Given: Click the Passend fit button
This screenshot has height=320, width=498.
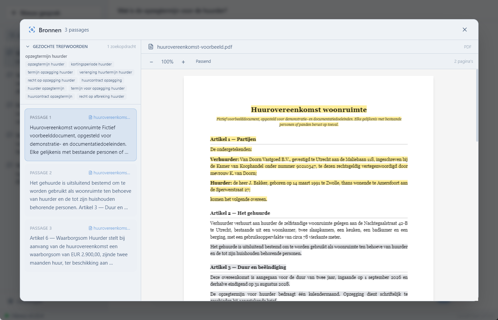Looking at the screenshot, I should pyautogui.click(x=203, y=61).
